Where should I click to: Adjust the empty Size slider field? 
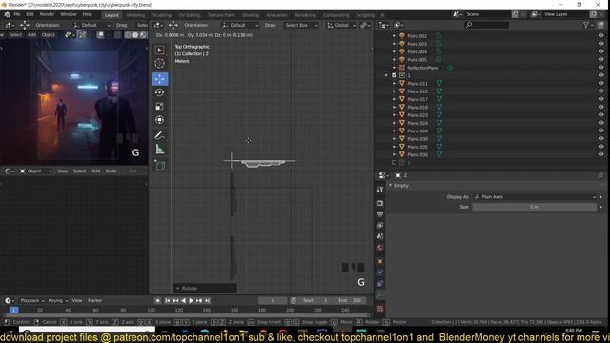click(534, 207)
